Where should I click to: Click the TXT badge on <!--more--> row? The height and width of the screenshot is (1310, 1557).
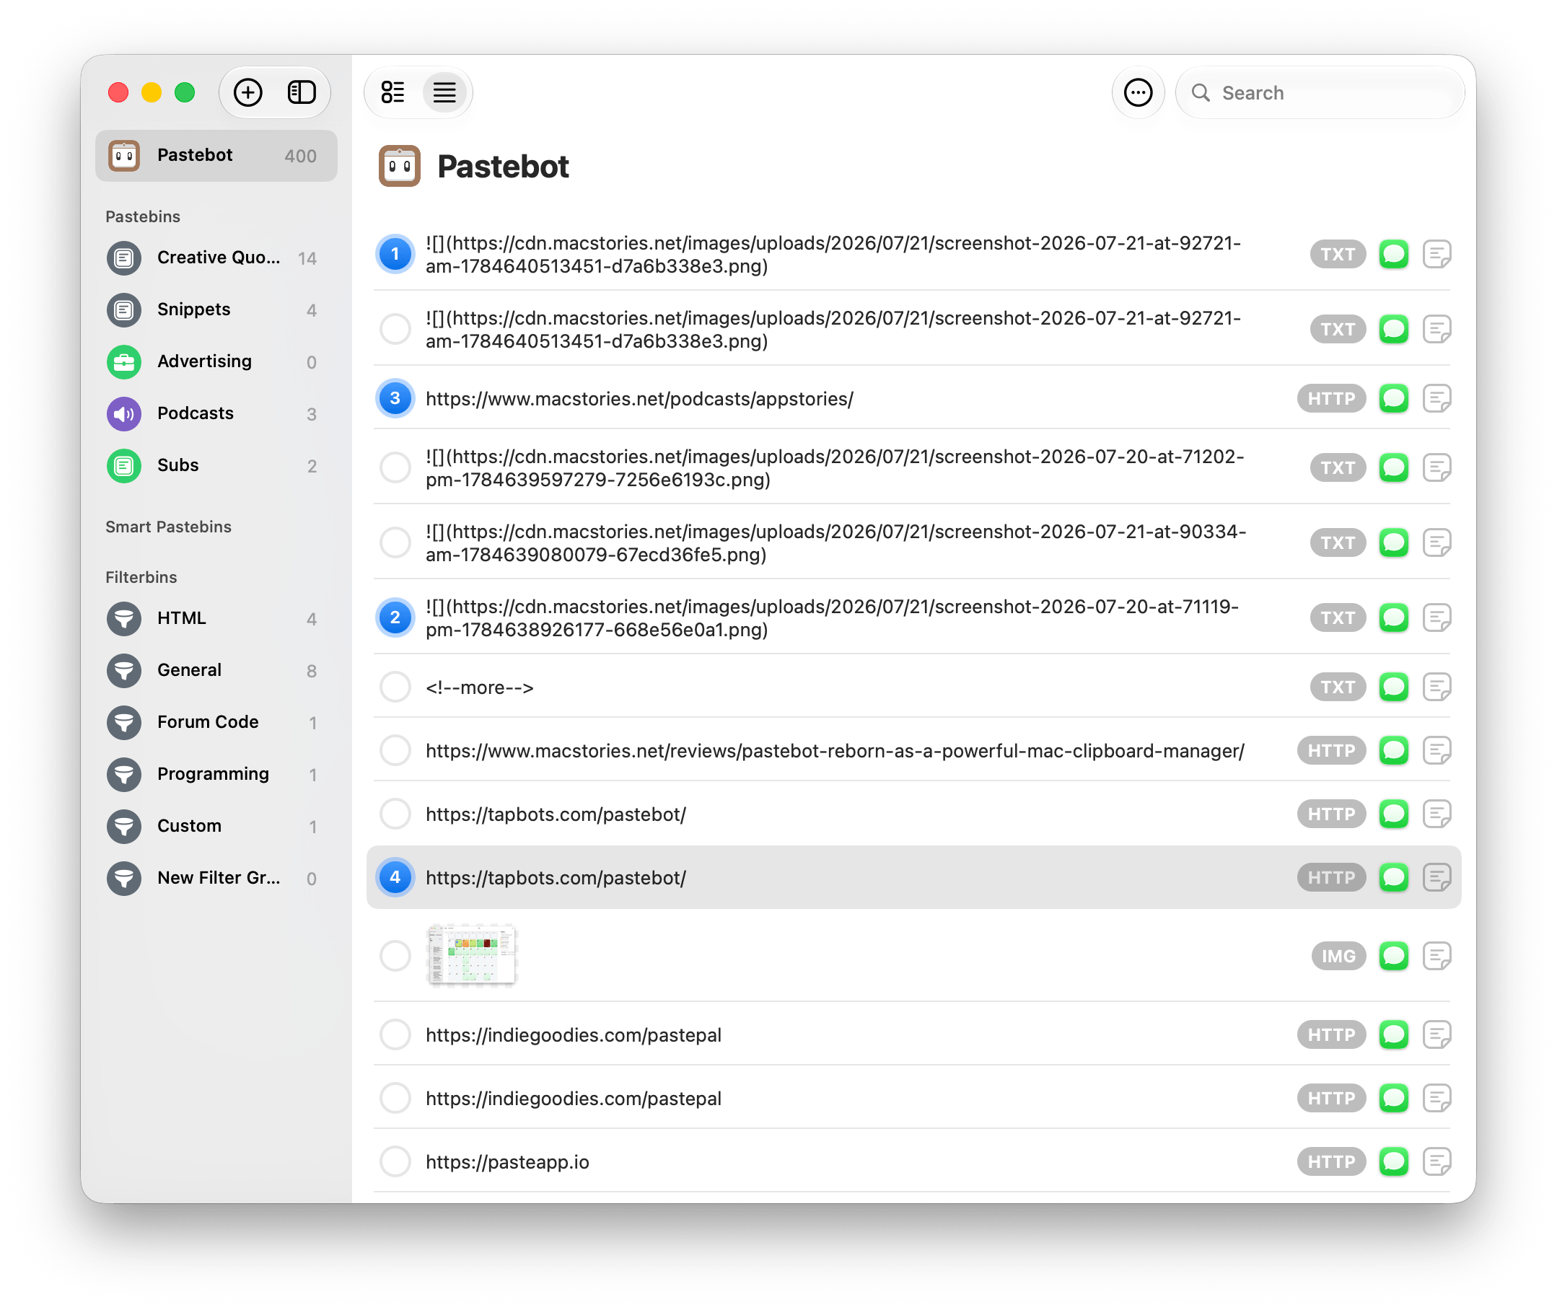(x=1337, y=687)
